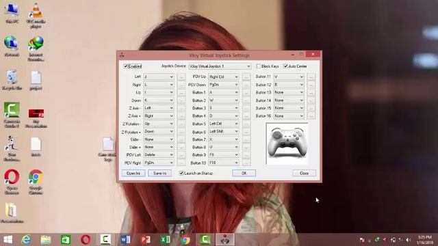Open the Button 13 dropdown
Screen dimensions: 438x246
[289, 92]
